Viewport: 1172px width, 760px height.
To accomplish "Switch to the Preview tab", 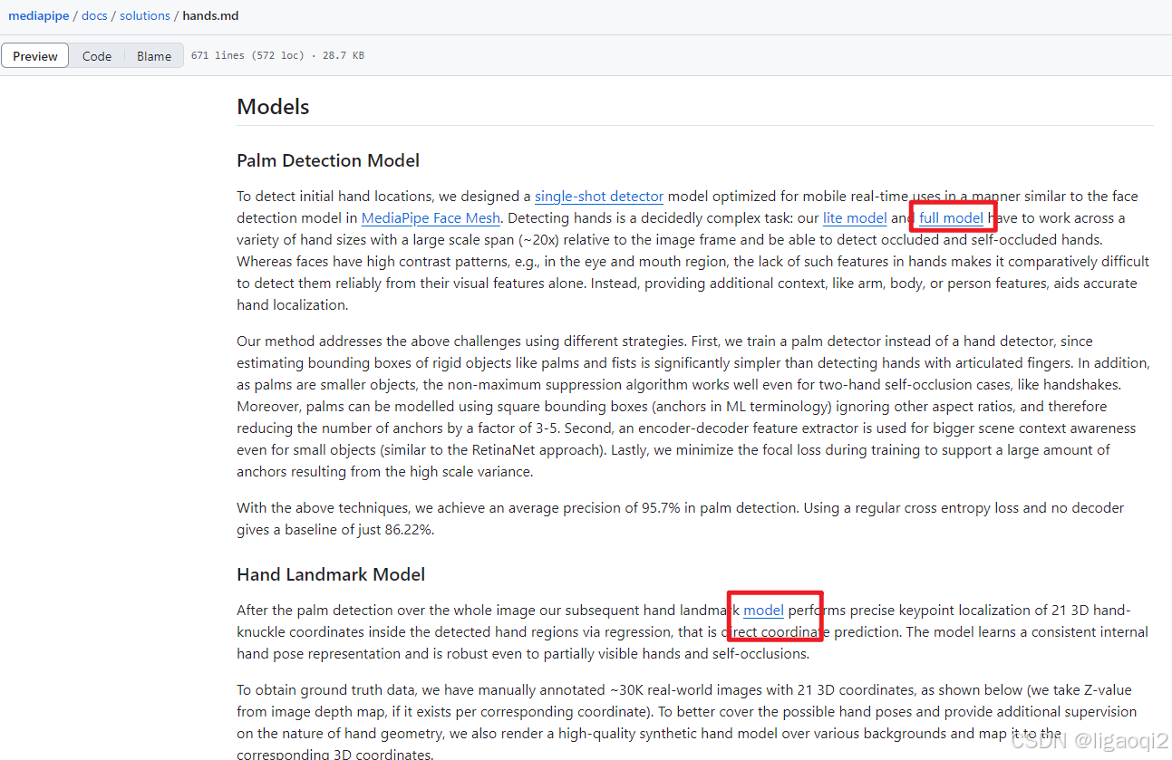I will click(x=35, y=56).
